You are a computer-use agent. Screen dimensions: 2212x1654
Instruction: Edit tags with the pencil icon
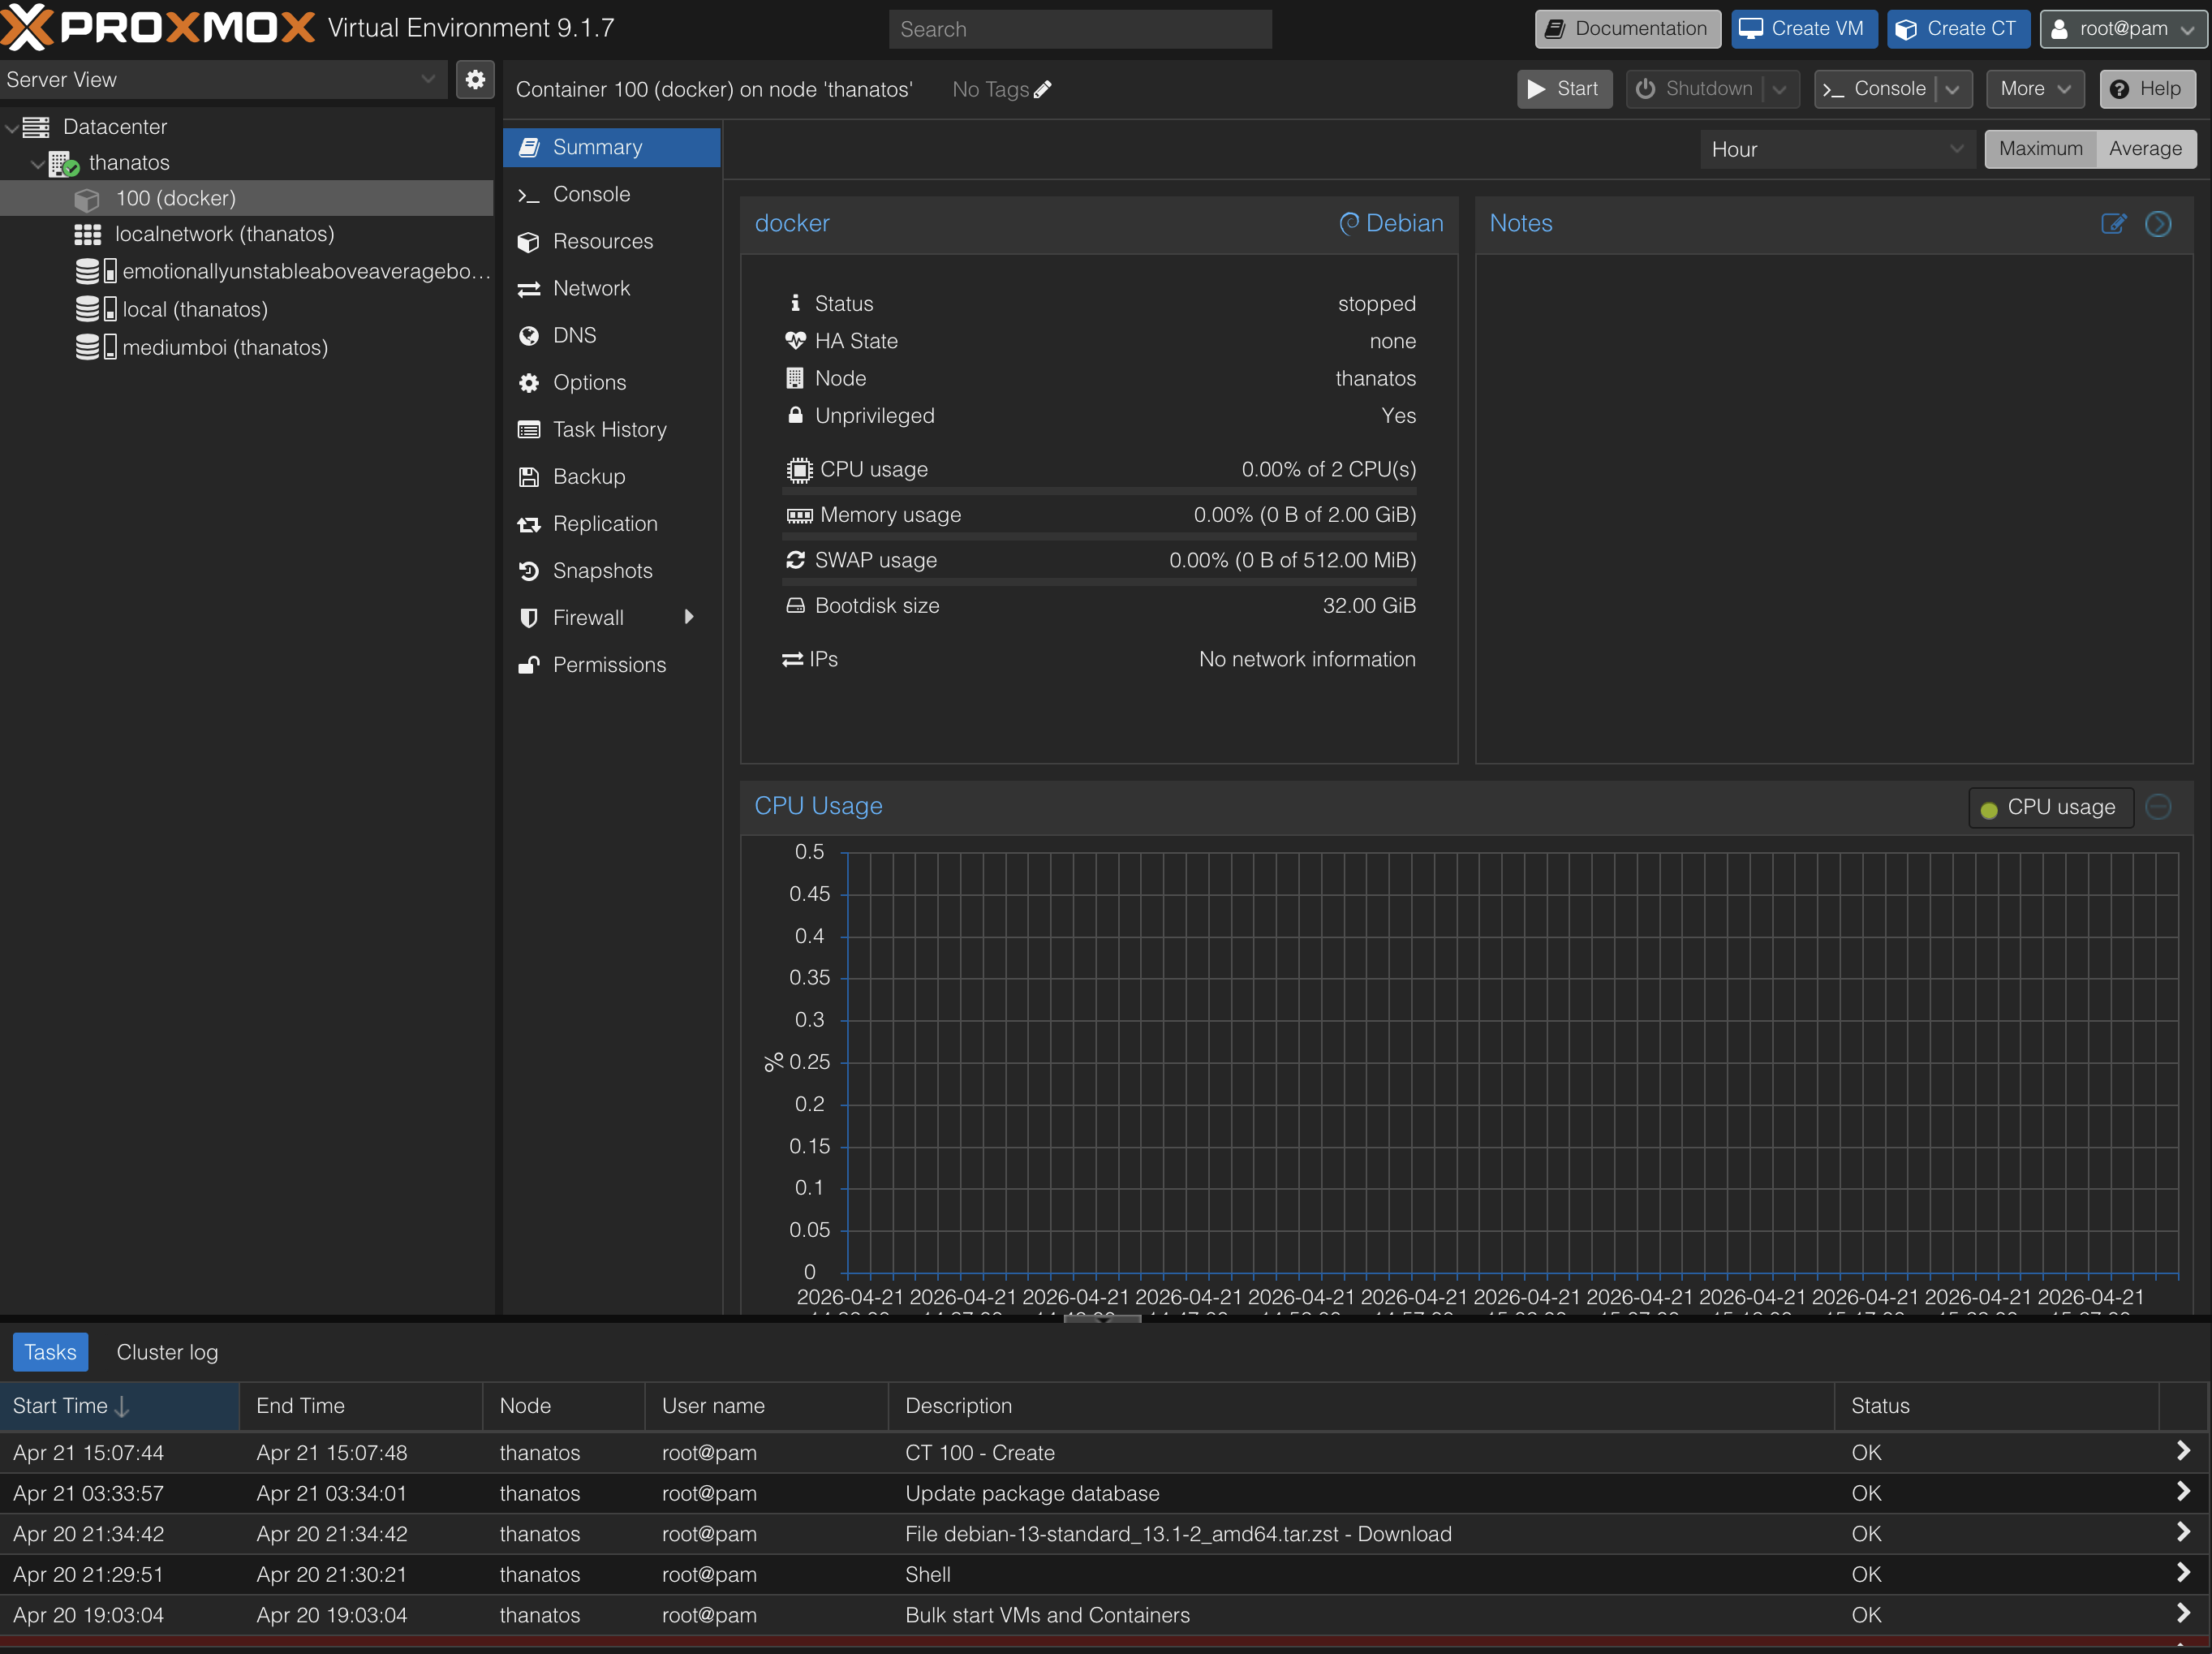click(x=1042, y=90)
